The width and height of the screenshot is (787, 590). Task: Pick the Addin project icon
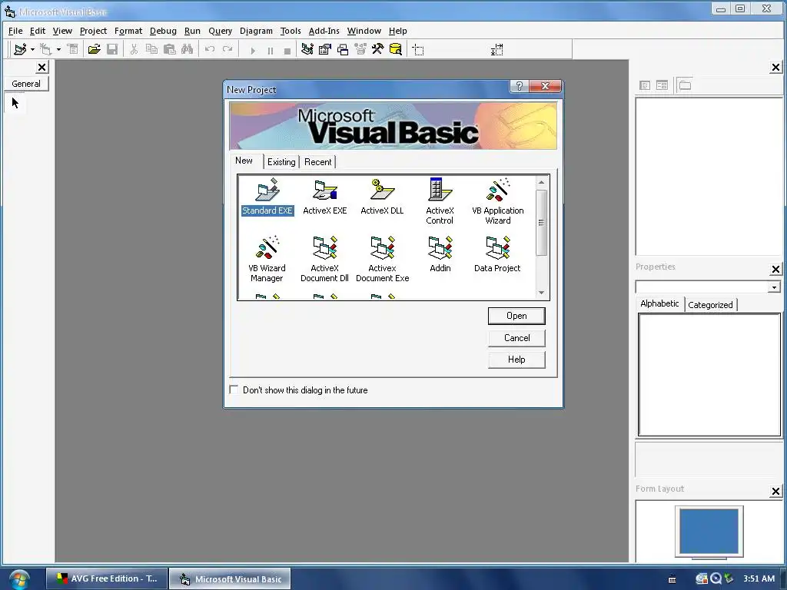(440, 254)
